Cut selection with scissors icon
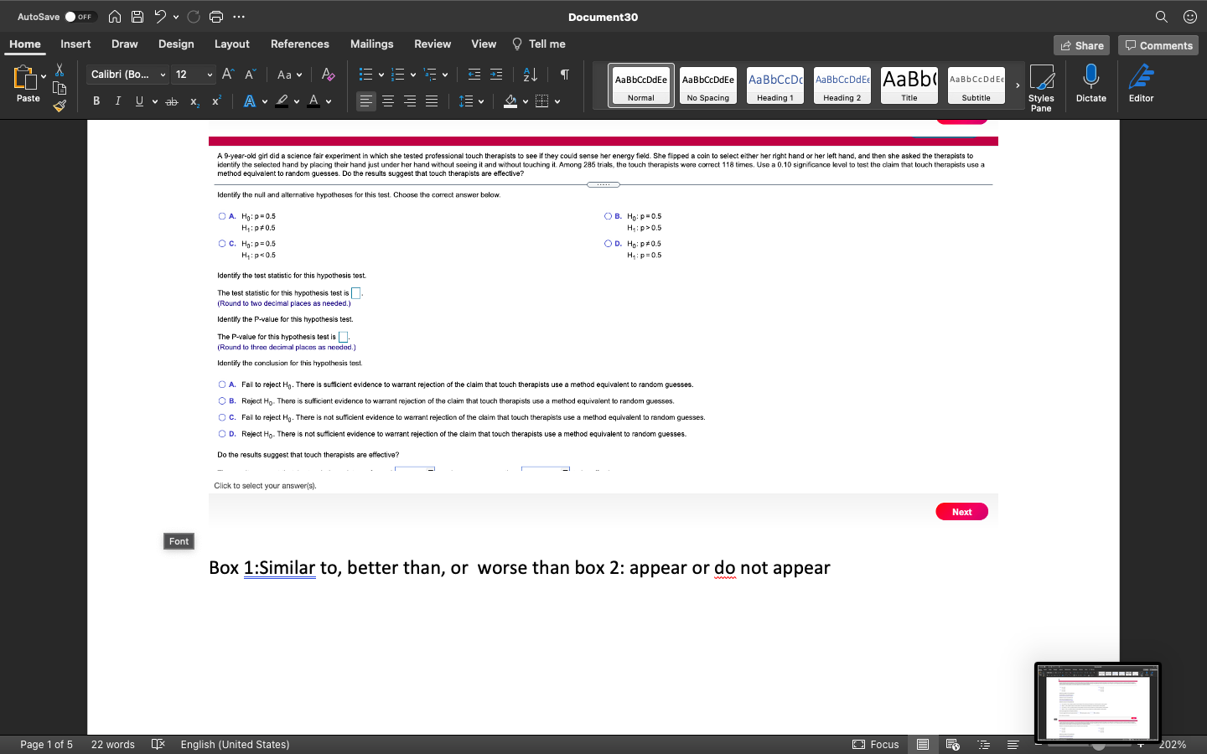Screen dimensions: 1207x754 60,70
